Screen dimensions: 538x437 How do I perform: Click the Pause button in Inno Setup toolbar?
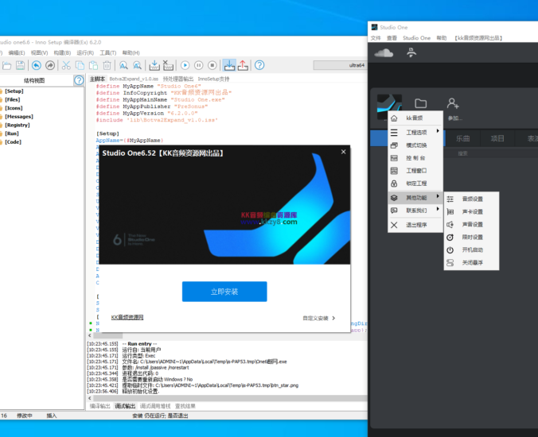(x=199, y=65)
